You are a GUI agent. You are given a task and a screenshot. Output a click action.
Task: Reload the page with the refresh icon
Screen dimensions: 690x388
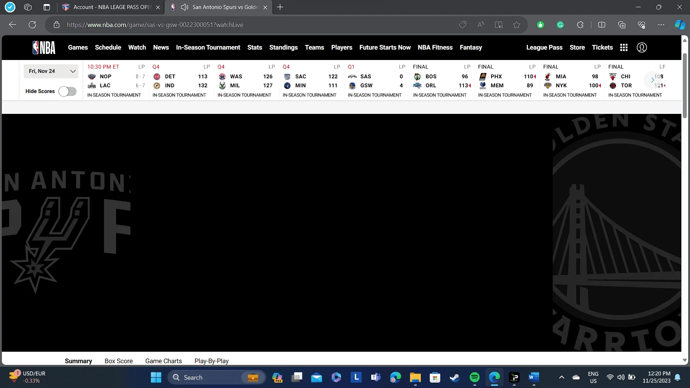pos(32,25)
